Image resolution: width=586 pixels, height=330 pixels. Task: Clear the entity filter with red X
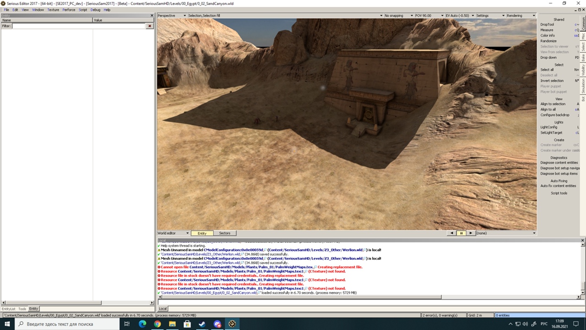click(149, 26)
